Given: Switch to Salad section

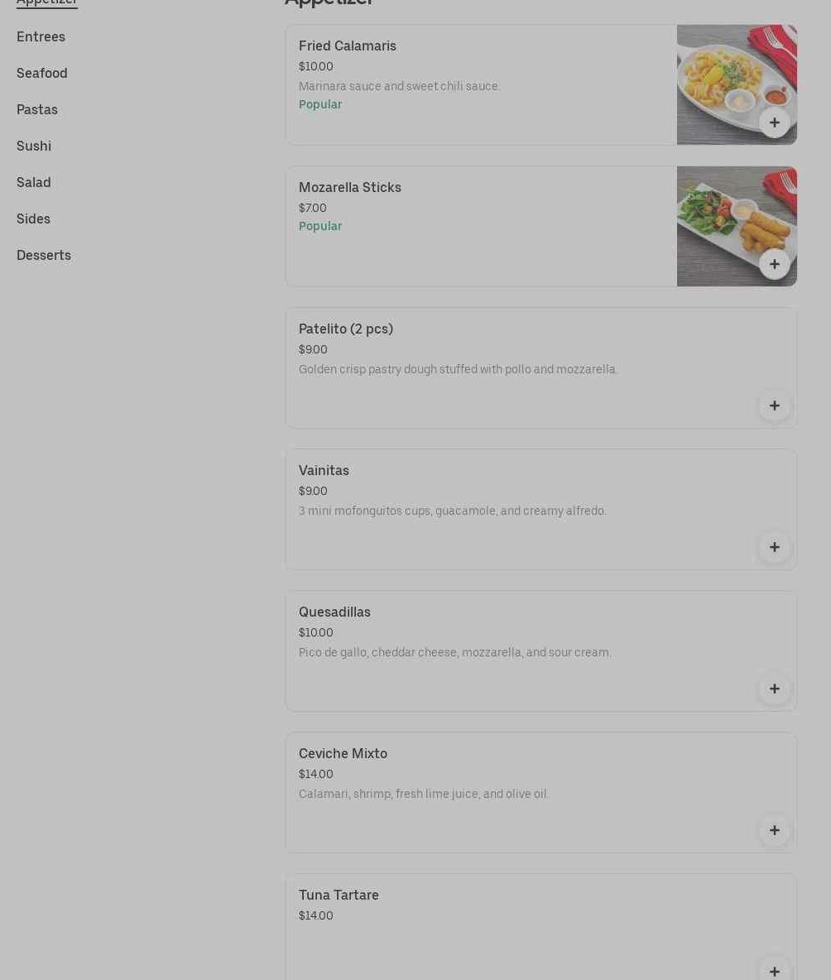Looking at the screenshot, I should click(34, 183).
